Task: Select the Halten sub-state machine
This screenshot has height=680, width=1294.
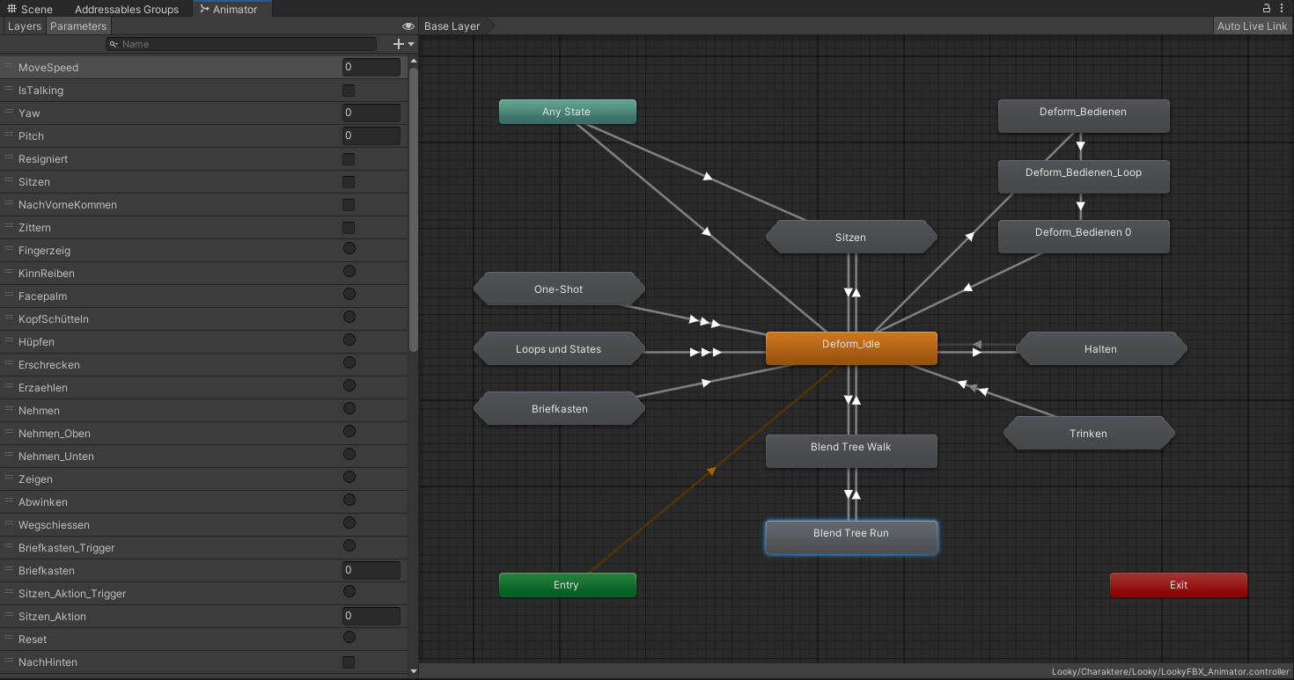Action: [1101, 348]
